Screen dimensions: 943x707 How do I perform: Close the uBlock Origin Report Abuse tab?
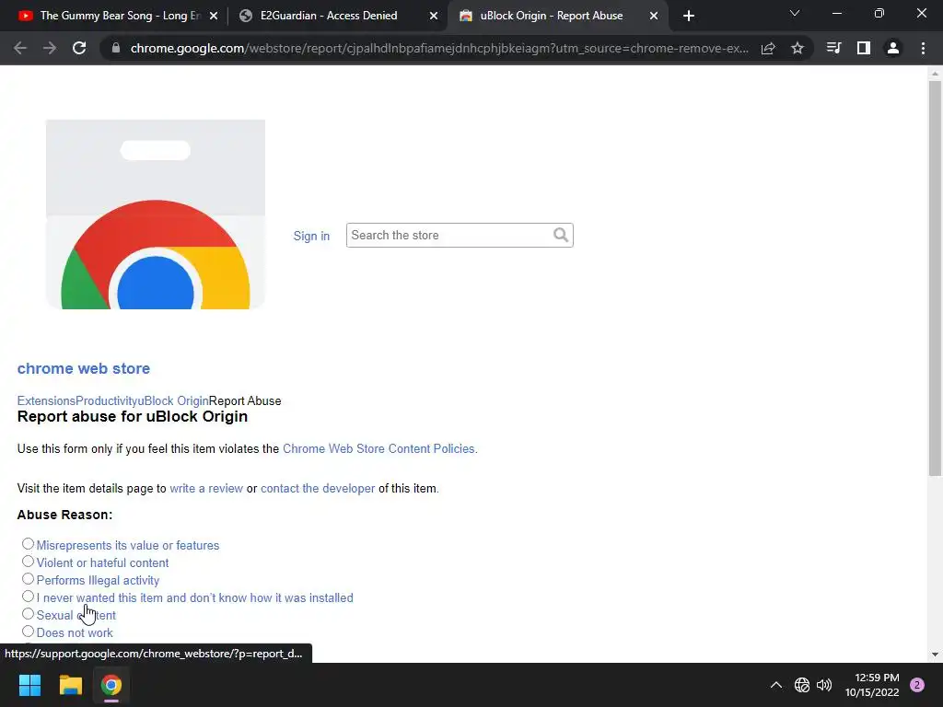tap(654, 16)
